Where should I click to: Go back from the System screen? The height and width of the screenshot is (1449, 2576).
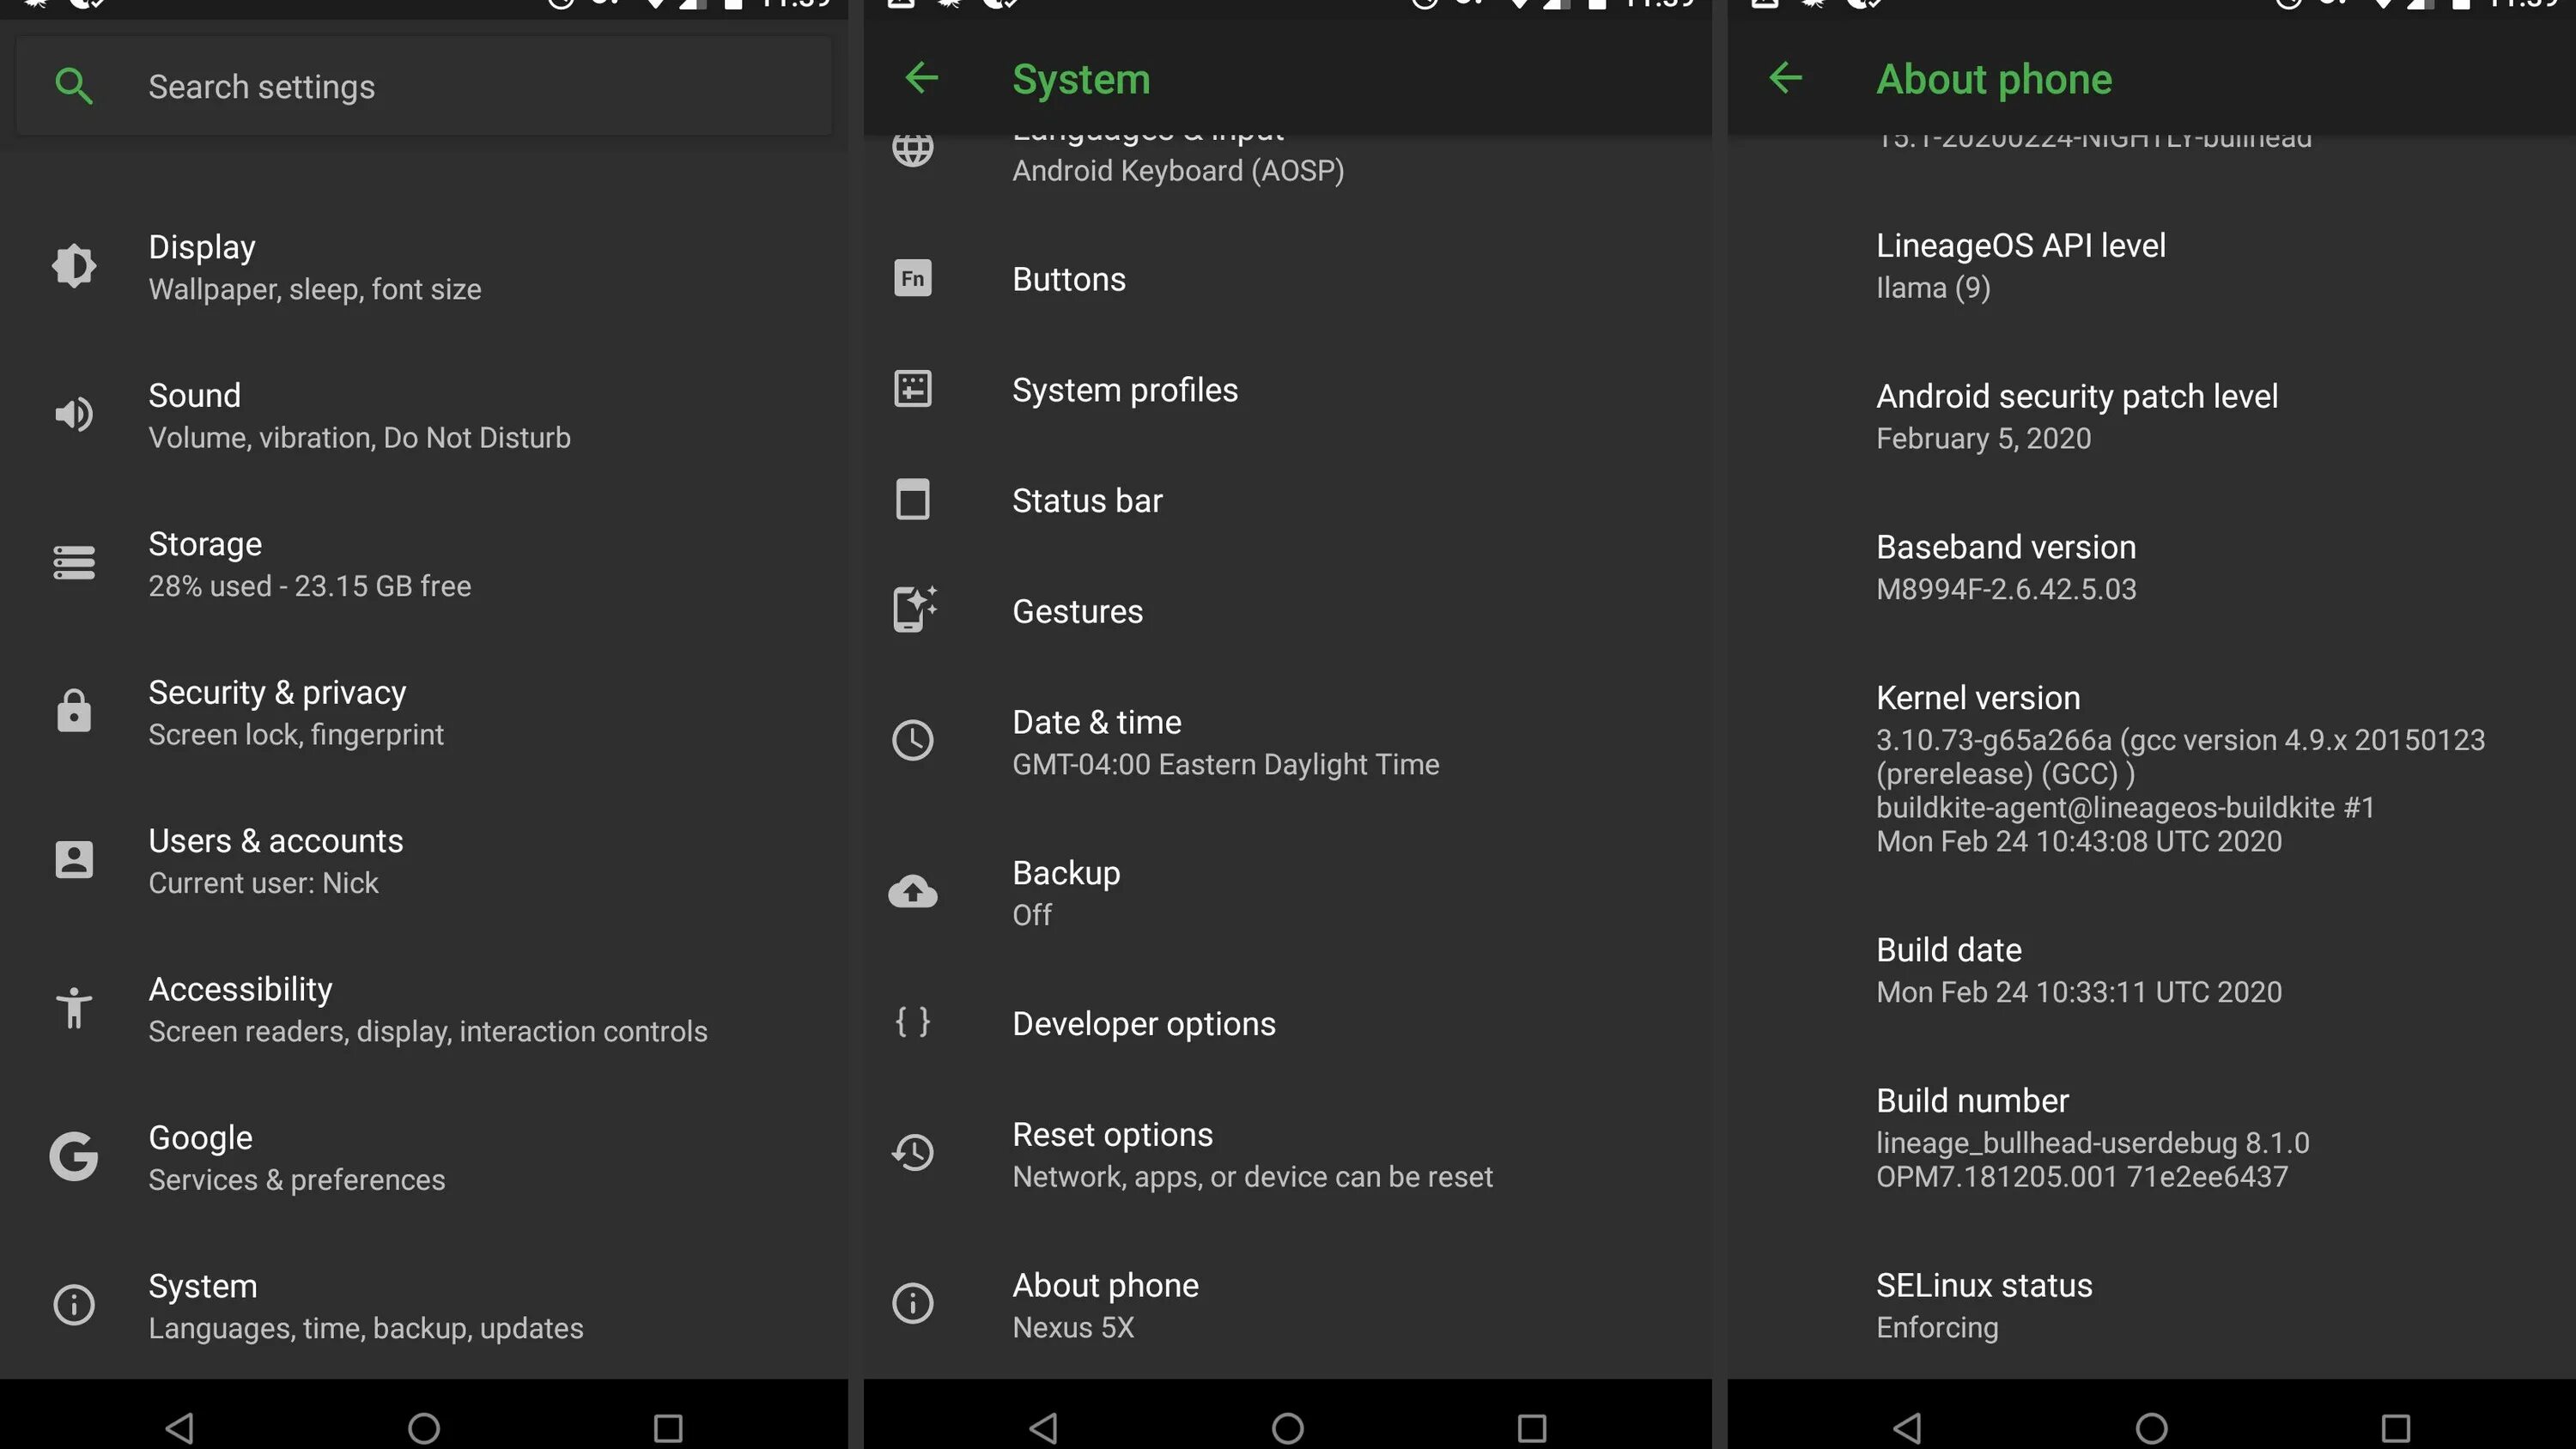[x=921, y=78]
